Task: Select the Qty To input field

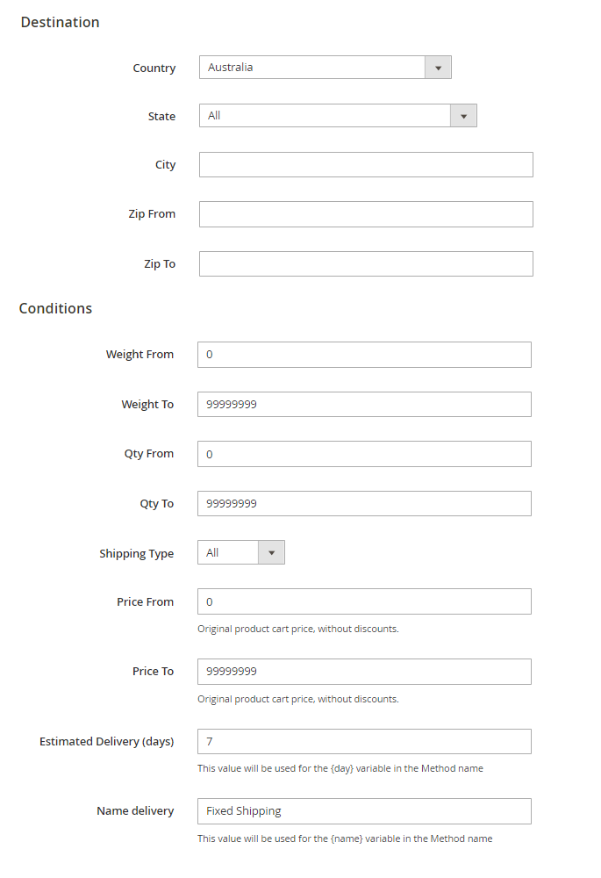Action: coord(364,504)
